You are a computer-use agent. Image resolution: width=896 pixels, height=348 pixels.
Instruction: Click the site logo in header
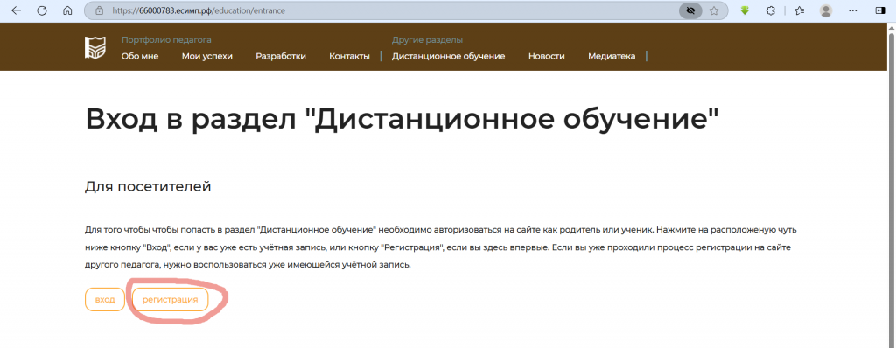[94, 47]
